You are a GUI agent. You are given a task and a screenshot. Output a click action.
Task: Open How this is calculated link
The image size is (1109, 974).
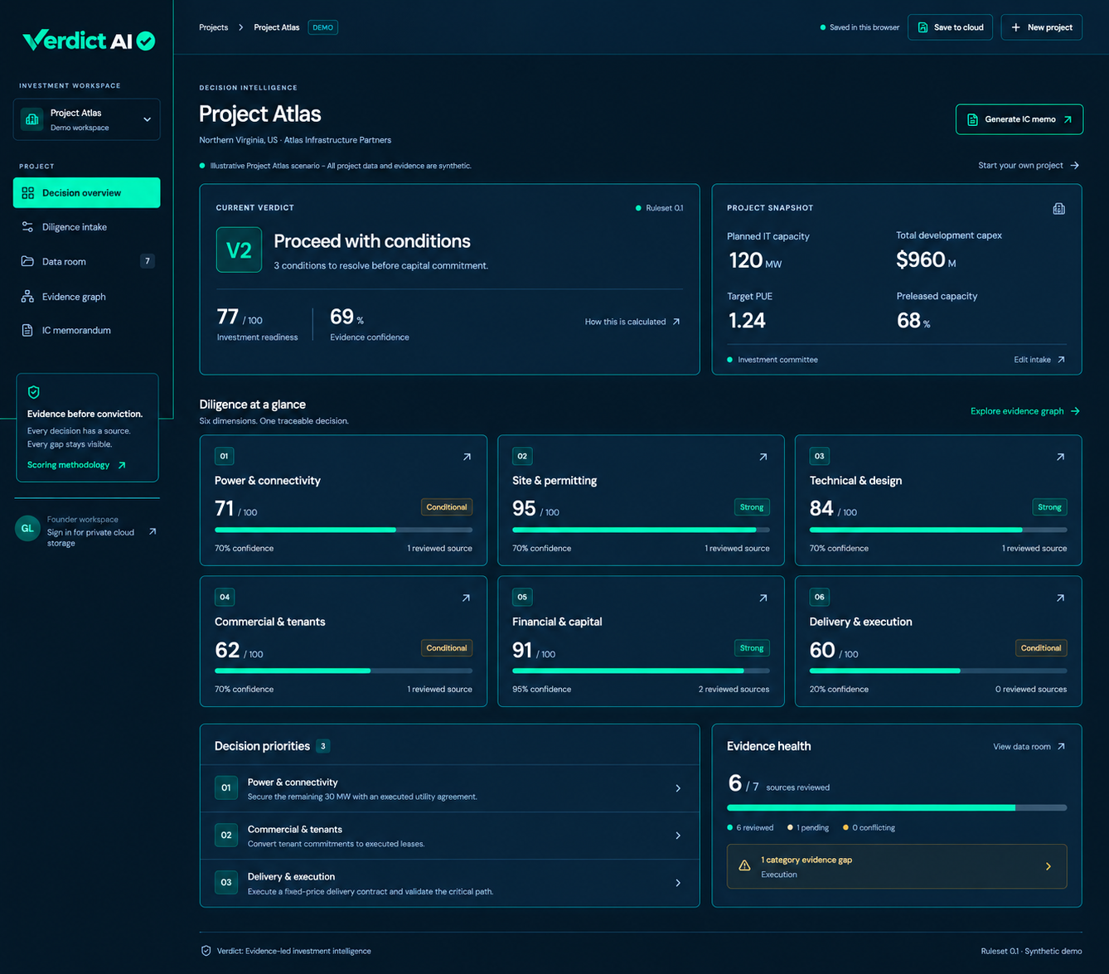click(x=632, y=322)
